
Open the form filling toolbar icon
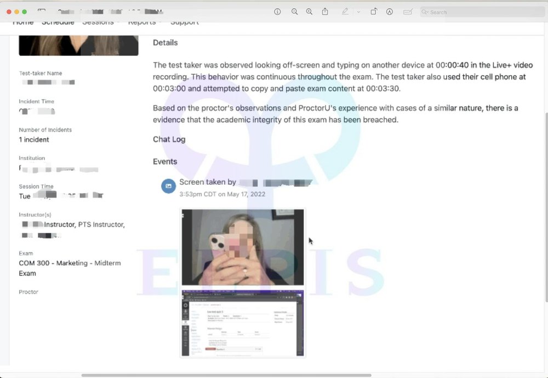tap(408, 12)
